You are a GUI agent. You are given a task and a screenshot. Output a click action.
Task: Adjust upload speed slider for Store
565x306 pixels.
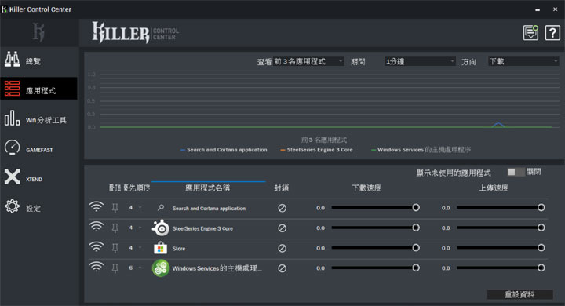pos(501,248)
